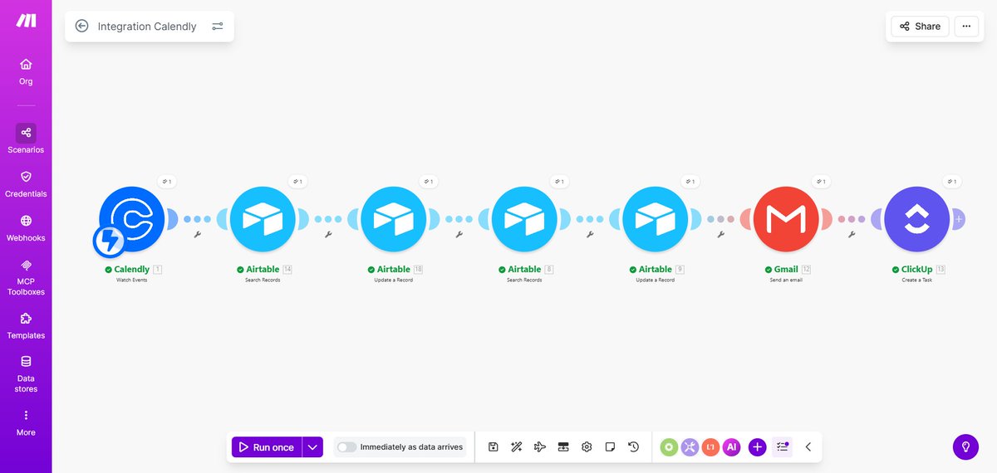The width and height of the screenshot is (997, 473).
Task: Click wrench filter between Gmail and ClickUp
Action: click(852, 235)
